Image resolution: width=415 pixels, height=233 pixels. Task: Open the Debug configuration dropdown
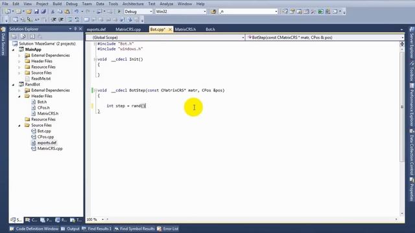151,12
